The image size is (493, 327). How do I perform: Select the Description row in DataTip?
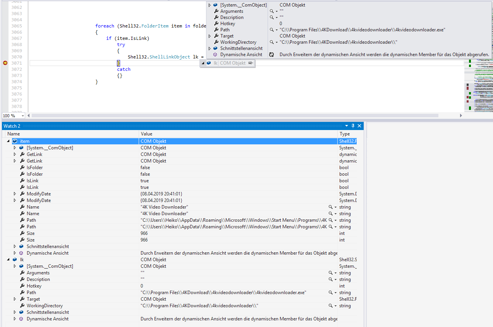[x=349, y=17]
